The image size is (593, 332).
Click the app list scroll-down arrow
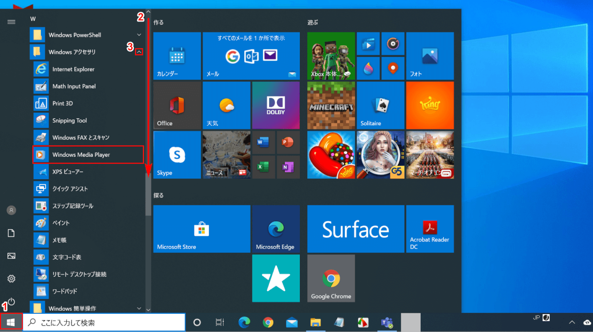(148, 310)
